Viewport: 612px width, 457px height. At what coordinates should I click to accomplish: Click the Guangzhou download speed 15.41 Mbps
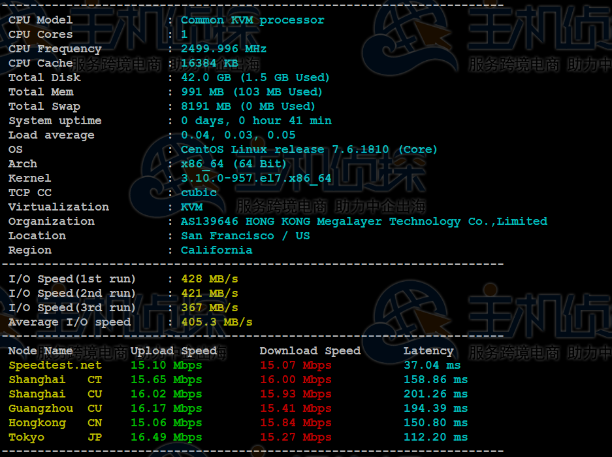pos(295,409)
